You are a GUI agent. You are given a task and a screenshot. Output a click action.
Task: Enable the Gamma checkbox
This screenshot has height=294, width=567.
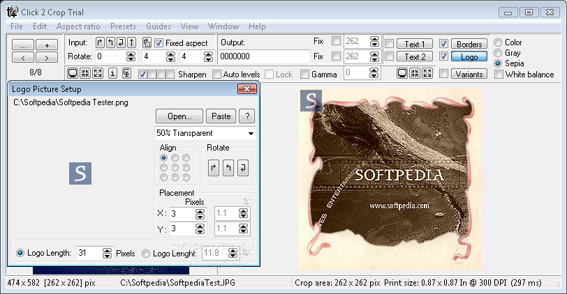coord(305,75)
